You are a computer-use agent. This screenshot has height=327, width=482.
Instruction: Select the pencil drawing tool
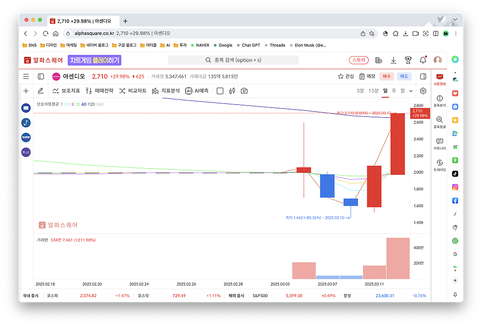tap(40, 91)
